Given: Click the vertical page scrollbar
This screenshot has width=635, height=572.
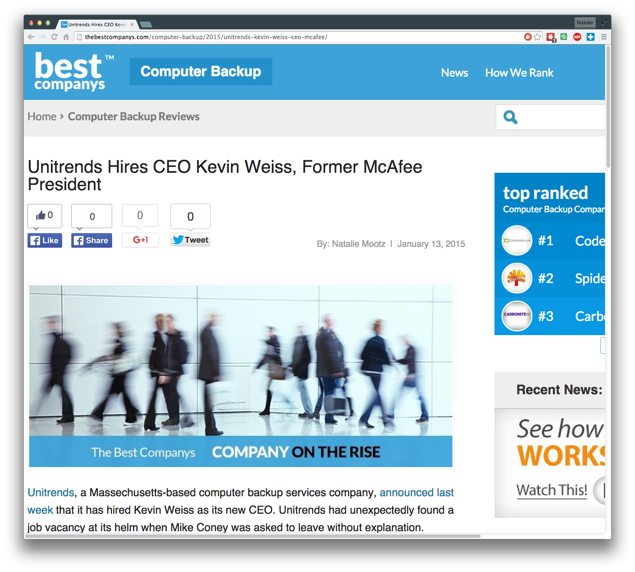Looking at the screenshot, I should (608, 108).
